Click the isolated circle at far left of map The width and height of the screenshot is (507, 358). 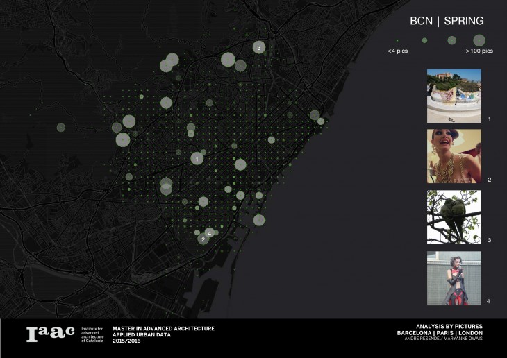61,128
